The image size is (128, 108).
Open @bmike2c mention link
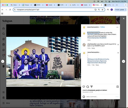[x=91, y=34]
